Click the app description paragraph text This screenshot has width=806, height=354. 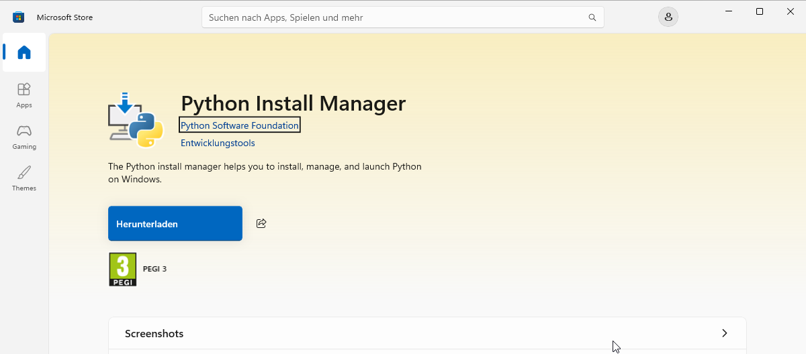(265, 173)
